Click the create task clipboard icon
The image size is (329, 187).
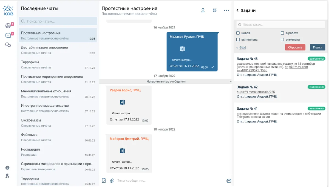pos(104,180)
